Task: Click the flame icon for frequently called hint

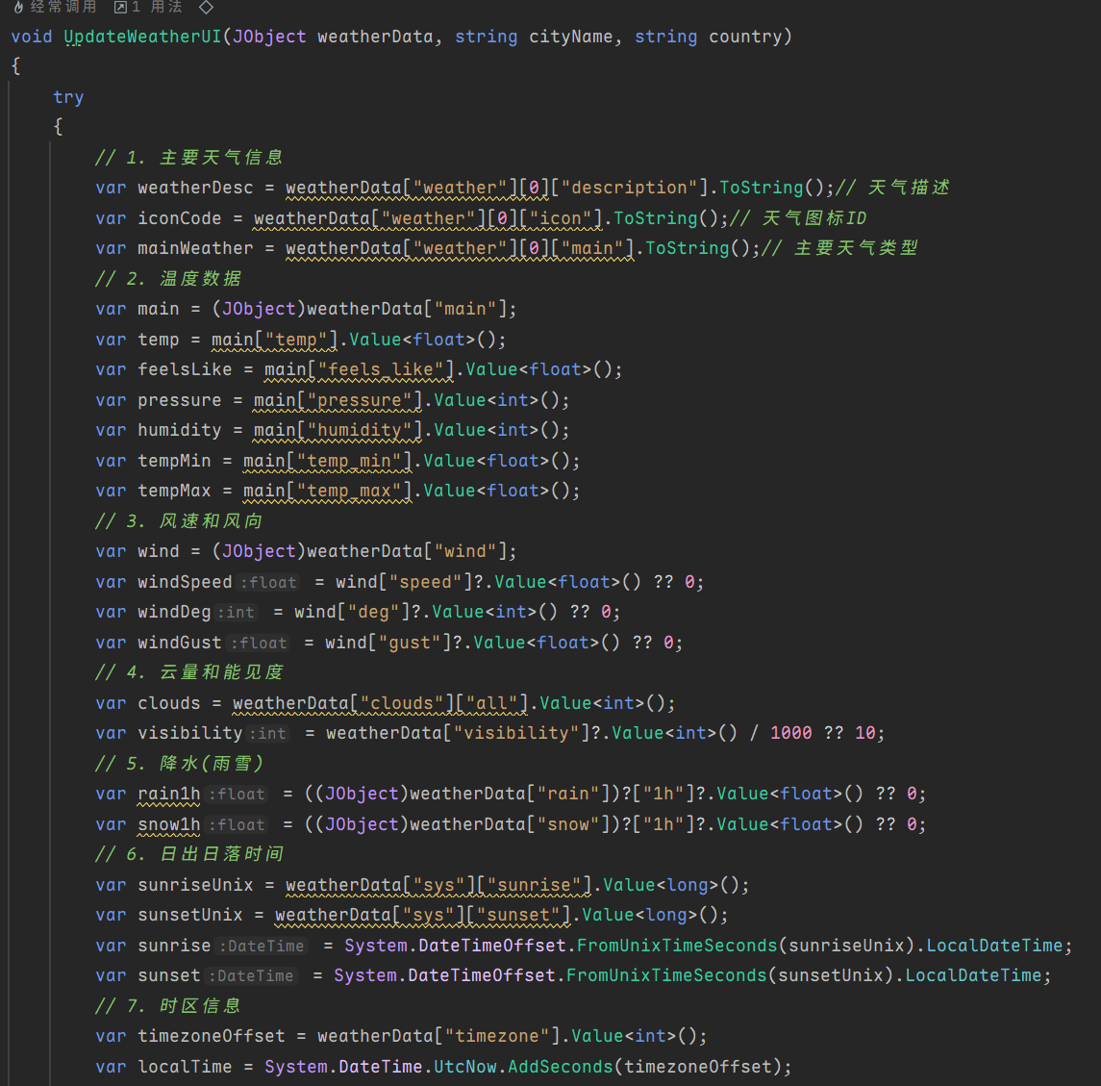Action: point(18,8)
